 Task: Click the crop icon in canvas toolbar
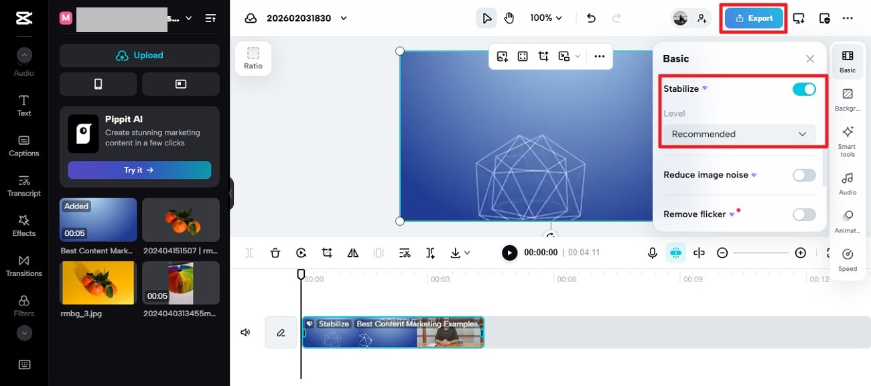coord(543,56)
